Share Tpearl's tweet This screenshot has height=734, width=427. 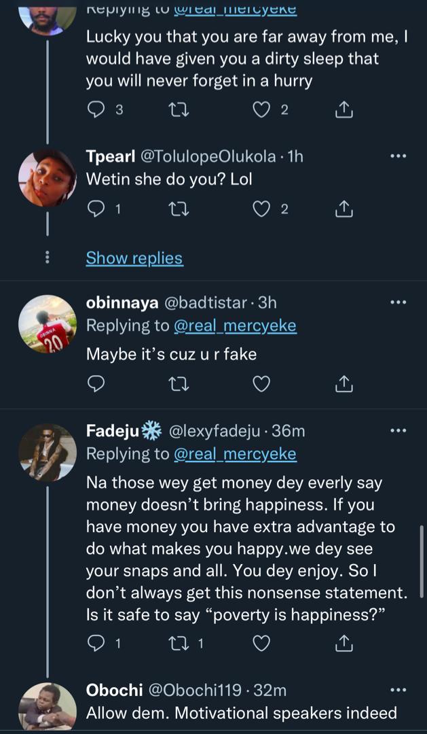[344, 209]
